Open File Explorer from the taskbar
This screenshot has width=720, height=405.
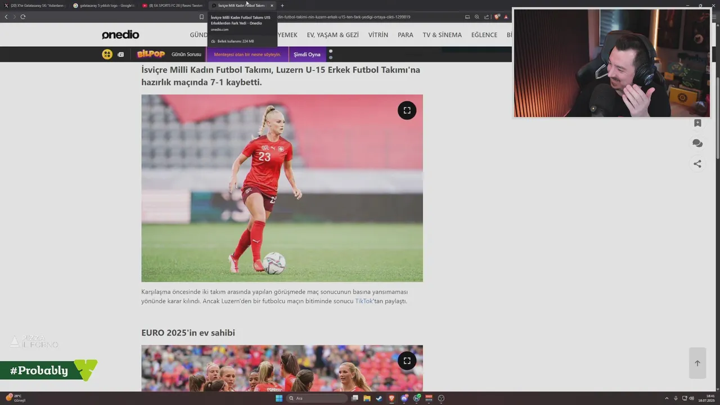pyautogui.click(x=367, y=398)
